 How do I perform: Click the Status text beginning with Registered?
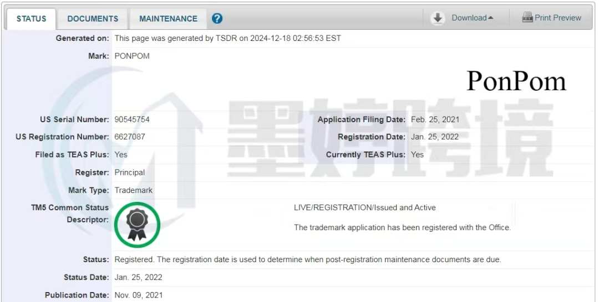(308, 260)
